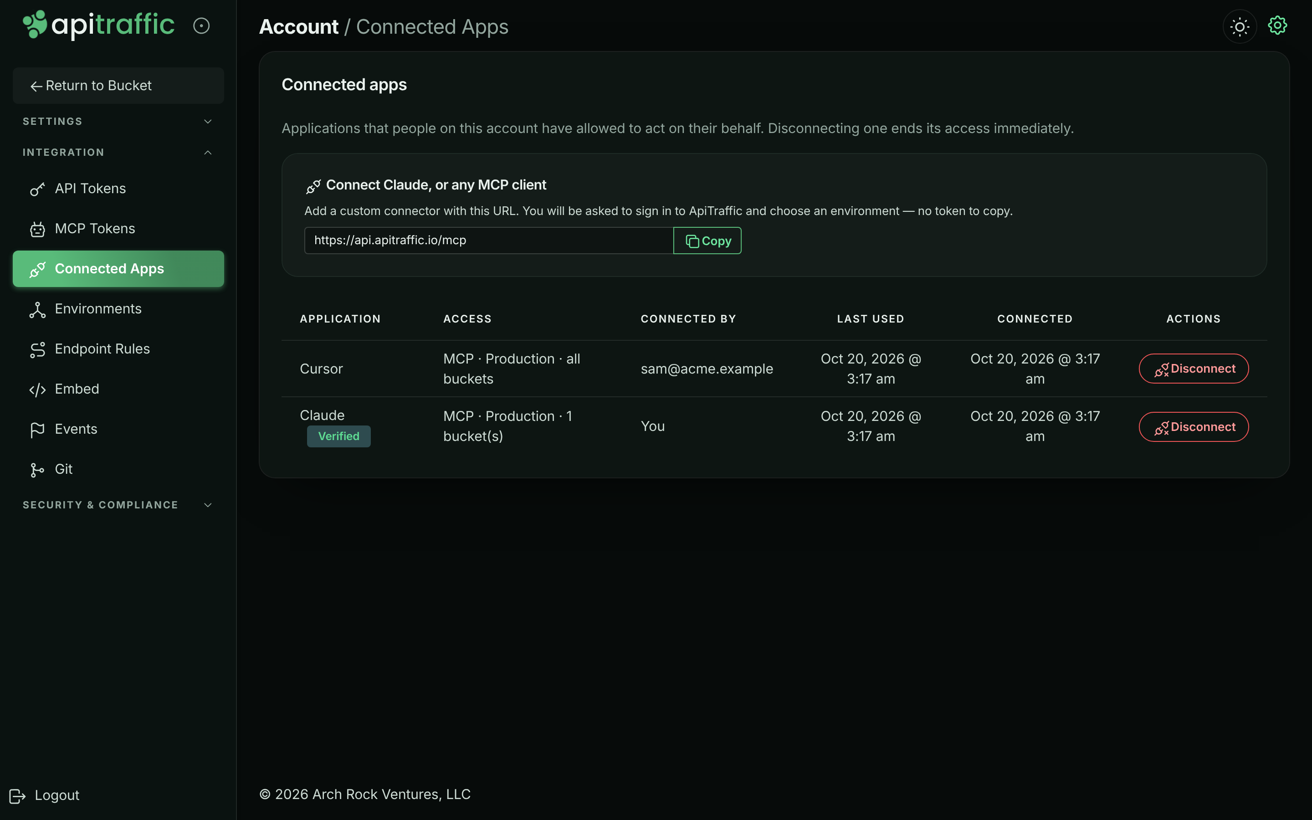Open Git integration page
Viewport: 1312px width, 820px height.
point(118,470)
